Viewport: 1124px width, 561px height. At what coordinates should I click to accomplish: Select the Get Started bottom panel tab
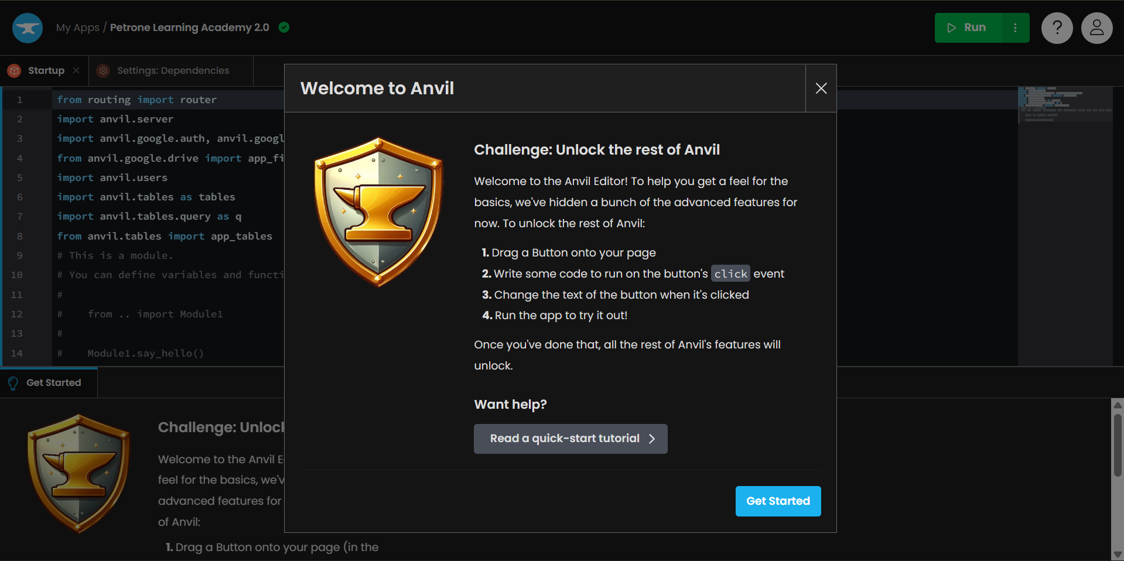point(53,383)
